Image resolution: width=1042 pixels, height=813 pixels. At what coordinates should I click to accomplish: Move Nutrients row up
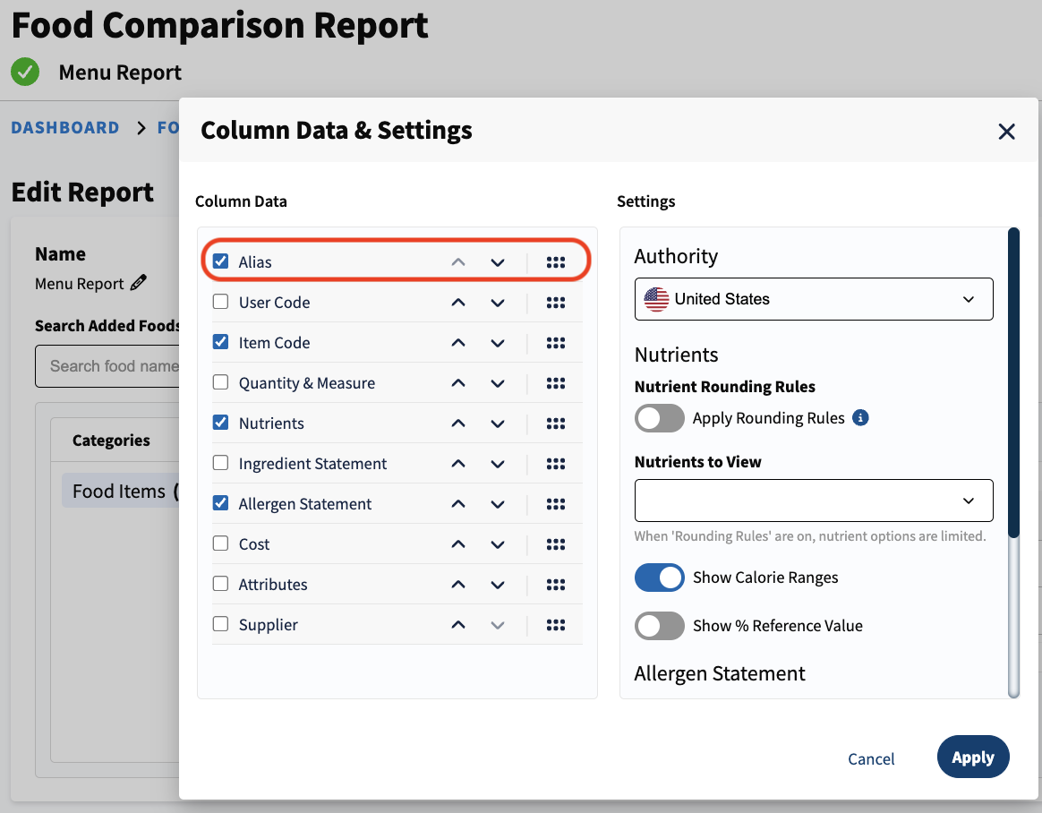457,424
